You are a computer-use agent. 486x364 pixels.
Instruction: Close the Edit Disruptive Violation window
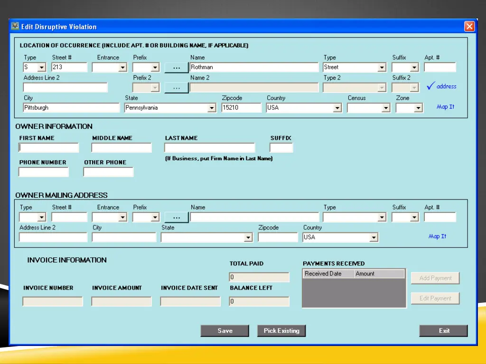469,27
